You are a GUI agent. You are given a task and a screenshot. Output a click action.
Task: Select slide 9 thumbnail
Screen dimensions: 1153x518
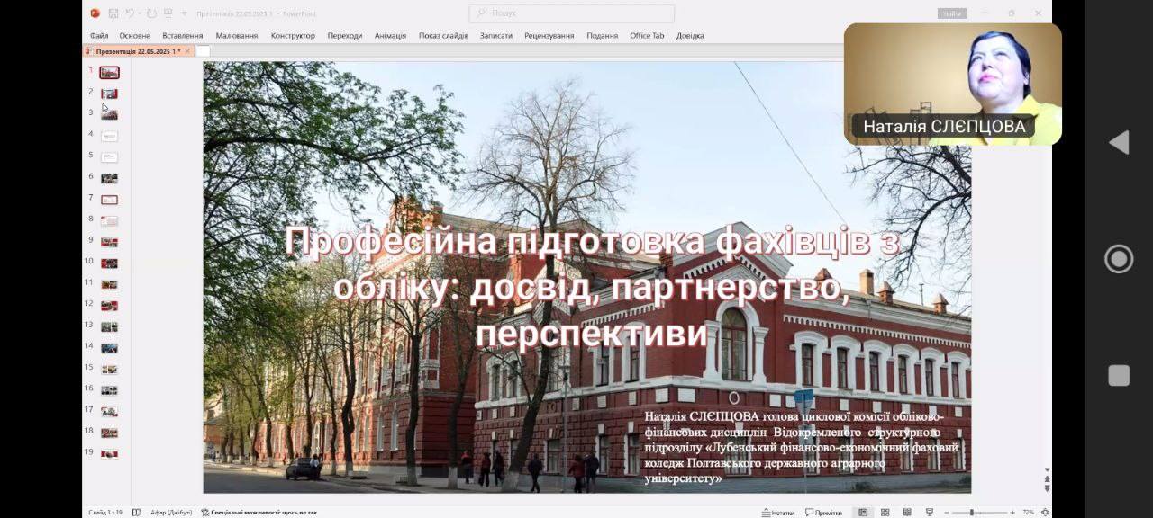pos(109,242)
